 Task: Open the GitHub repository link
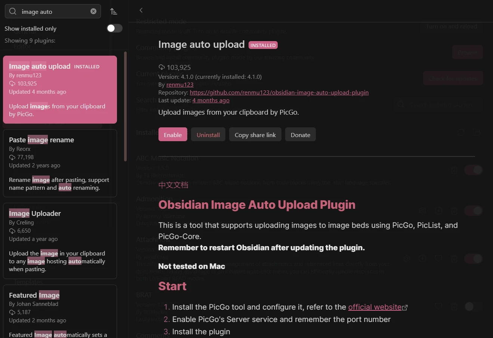279,92
